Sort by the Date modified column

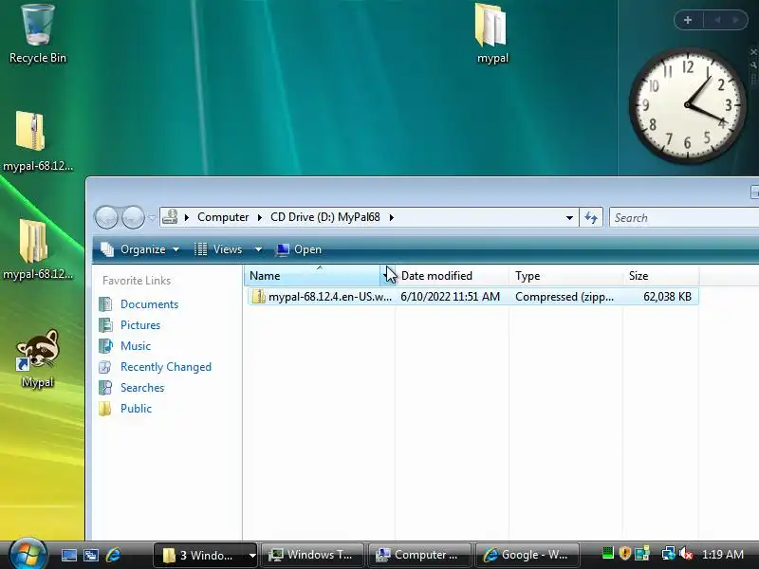point(453,276)
